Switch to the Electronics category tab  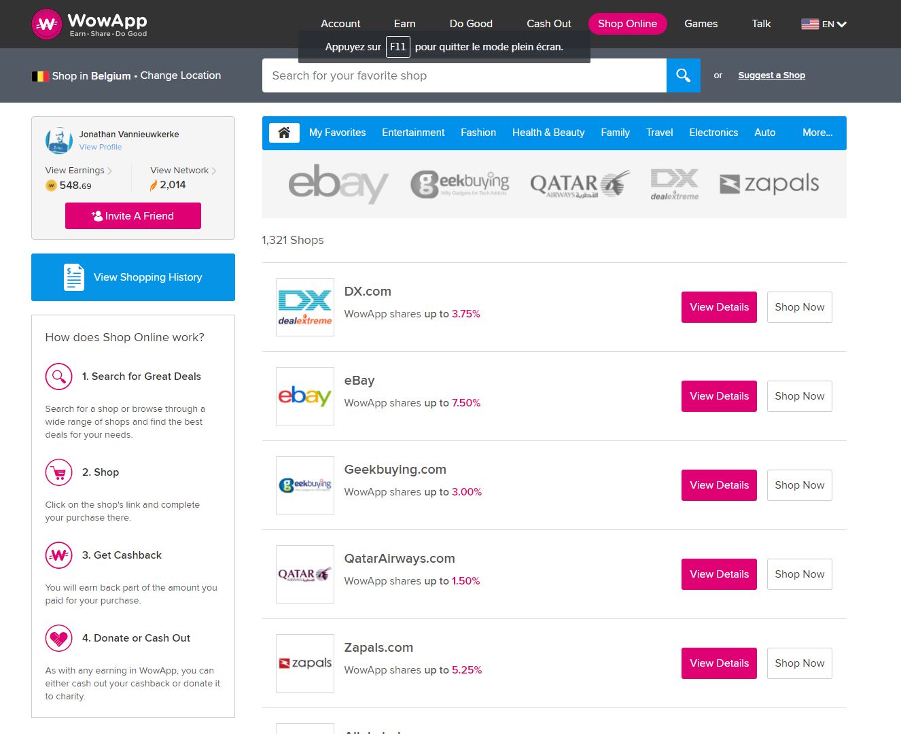point(713,133)
